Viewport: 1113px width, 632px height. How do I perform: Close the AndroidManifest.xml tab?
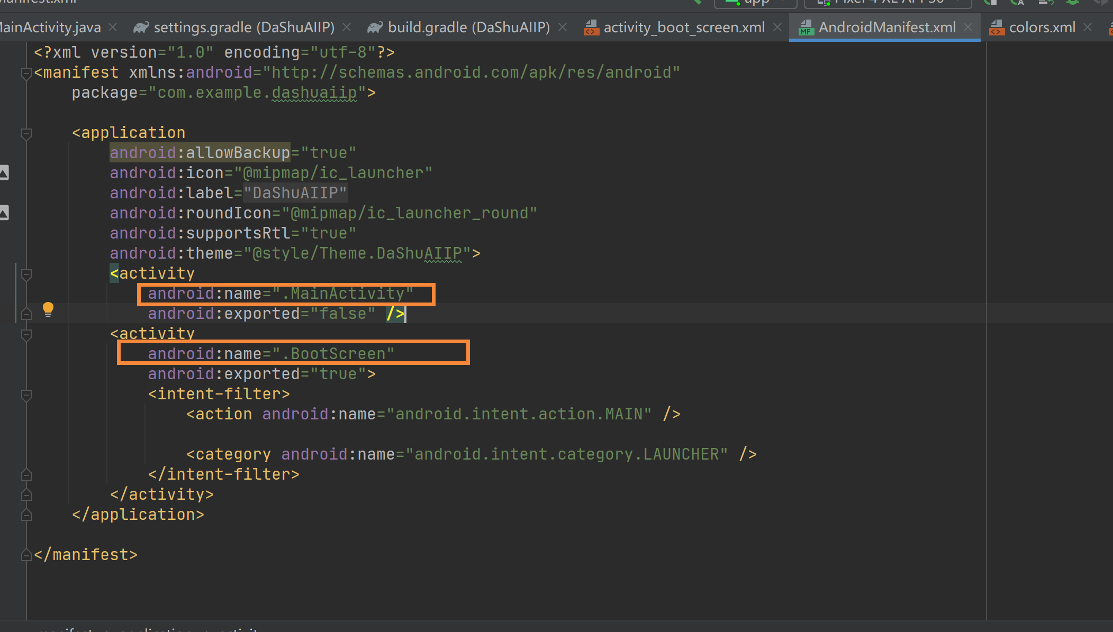[968, 27]
